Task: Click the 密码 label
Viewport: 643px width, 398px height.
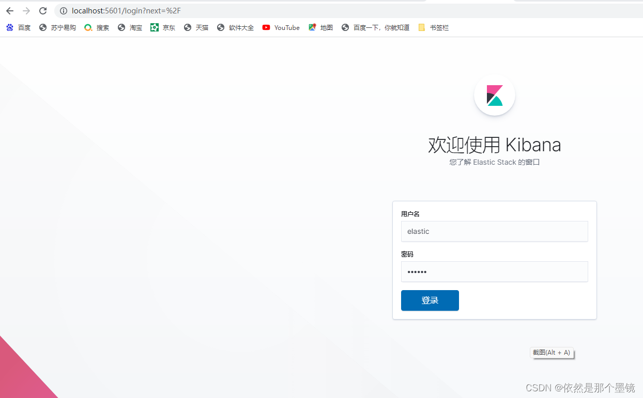Action: click(x=407, y=254)
